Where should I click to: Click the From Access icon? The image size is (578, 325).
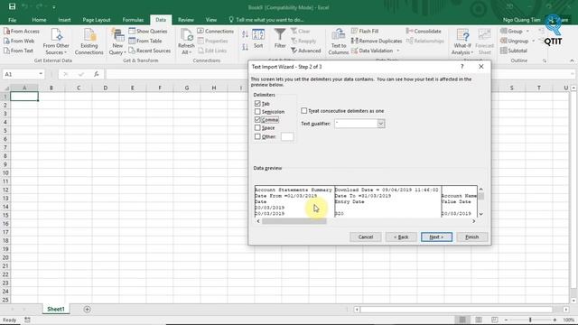(x=6, y=32)
